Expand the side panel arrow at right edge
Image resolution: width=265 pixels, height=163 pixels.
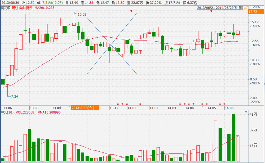coord(264,83)
